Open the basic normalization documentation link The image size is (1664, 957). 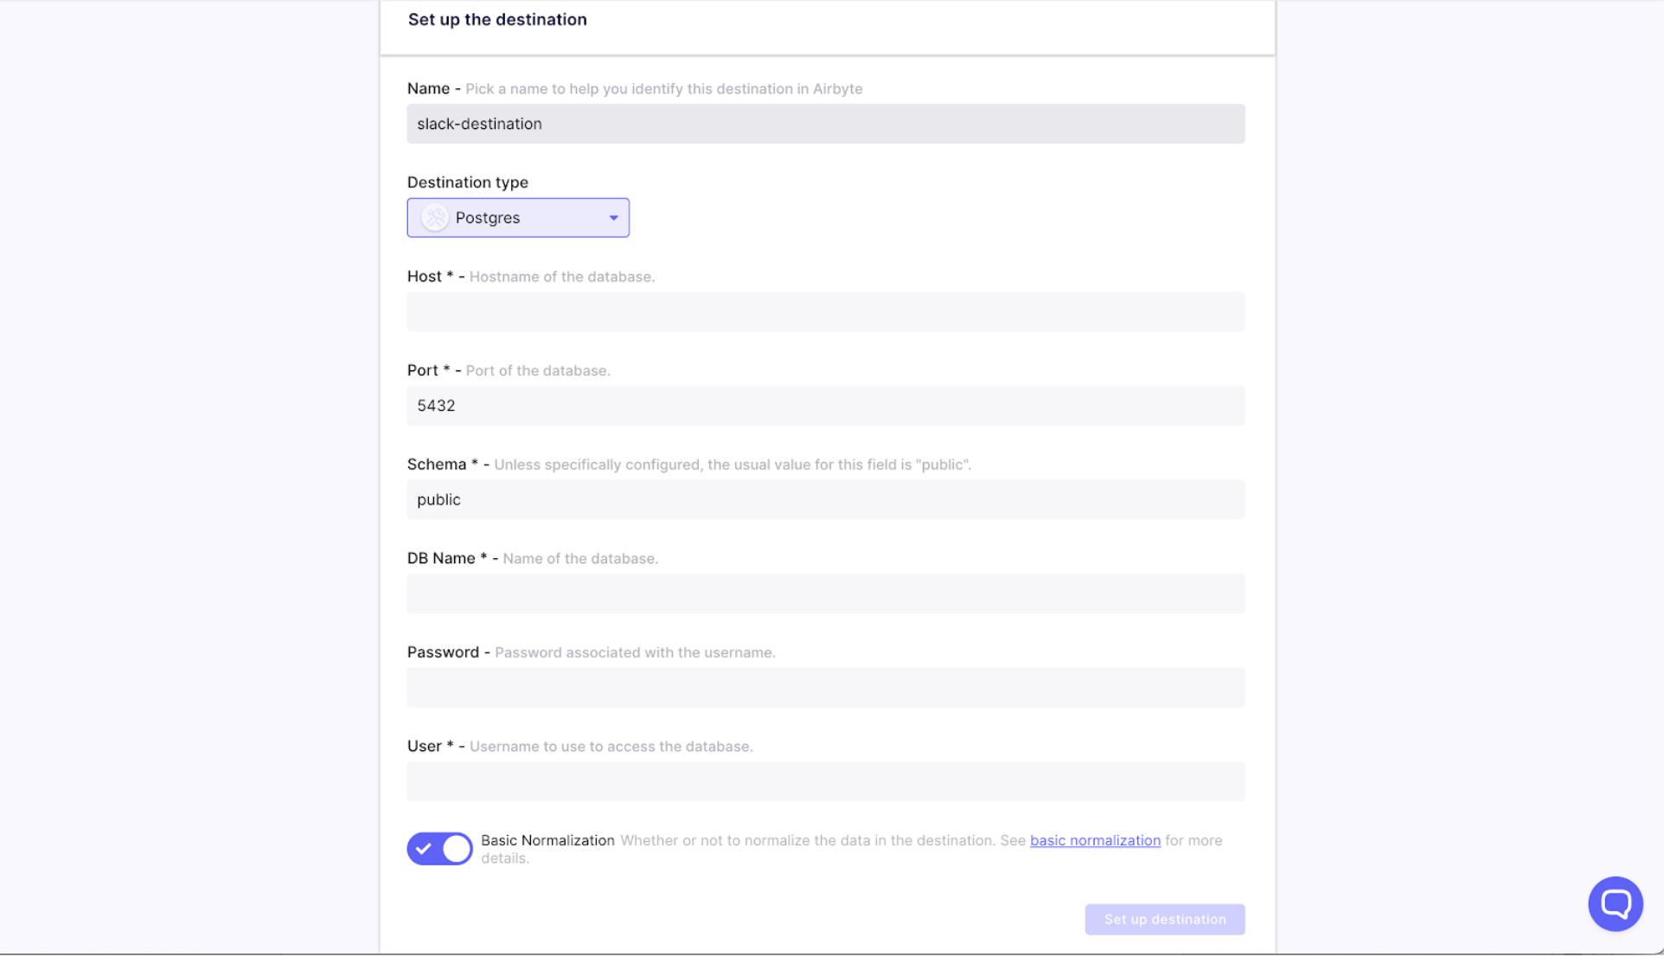(x=1095, y=840)
